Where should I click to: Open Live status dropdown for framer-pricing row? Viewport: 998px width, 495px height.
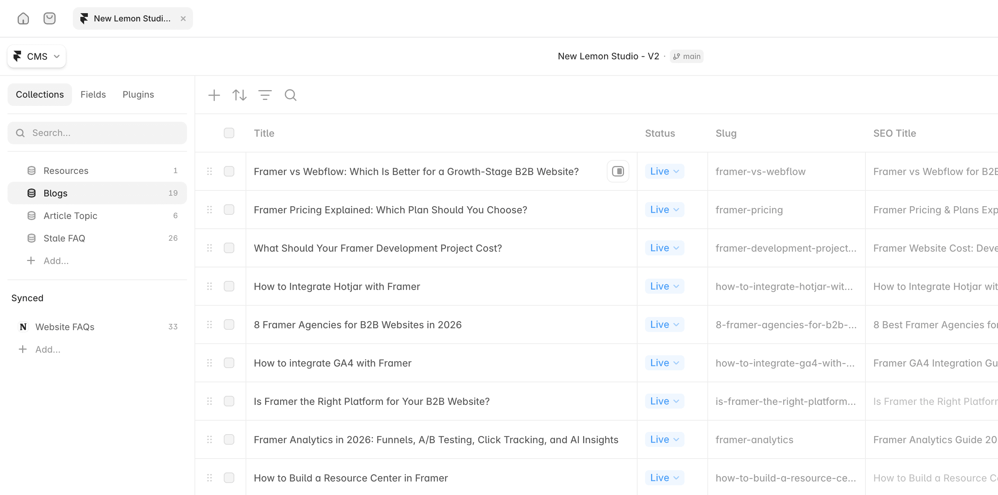[x=664, y=210]
